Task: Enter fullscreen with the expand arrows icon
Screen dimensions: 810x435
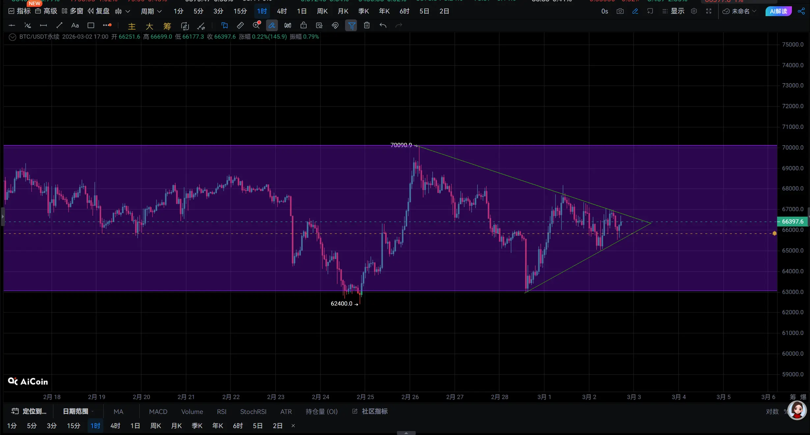Action: pyautogui.click(x=709, y=11)
